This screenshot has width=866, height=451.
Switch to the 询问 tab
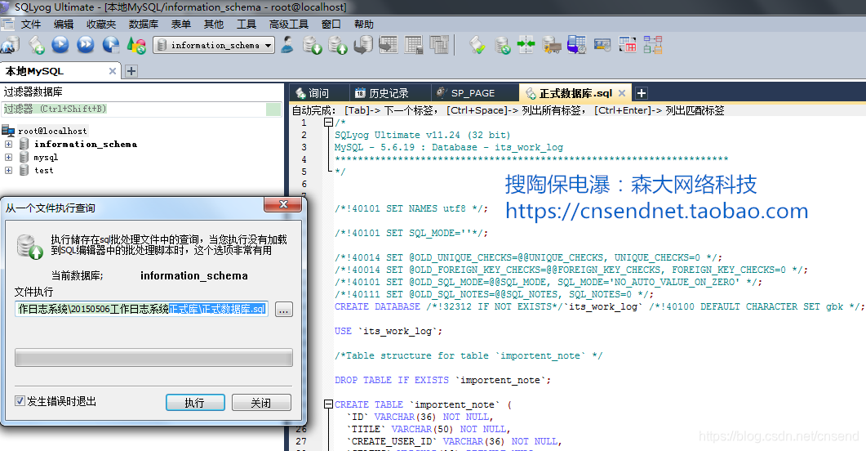318,93
